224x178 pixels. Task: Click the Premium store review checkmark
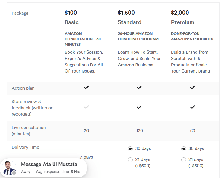tap(193, 107)
